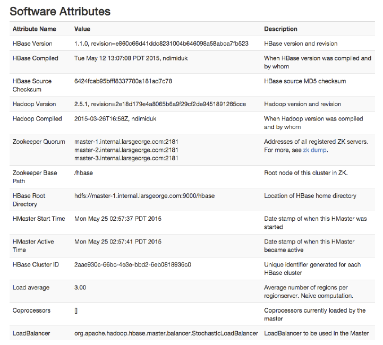The width and height of the screenshot is (383, 345).
Task: Click the Description column header
Action: point(280,29)
